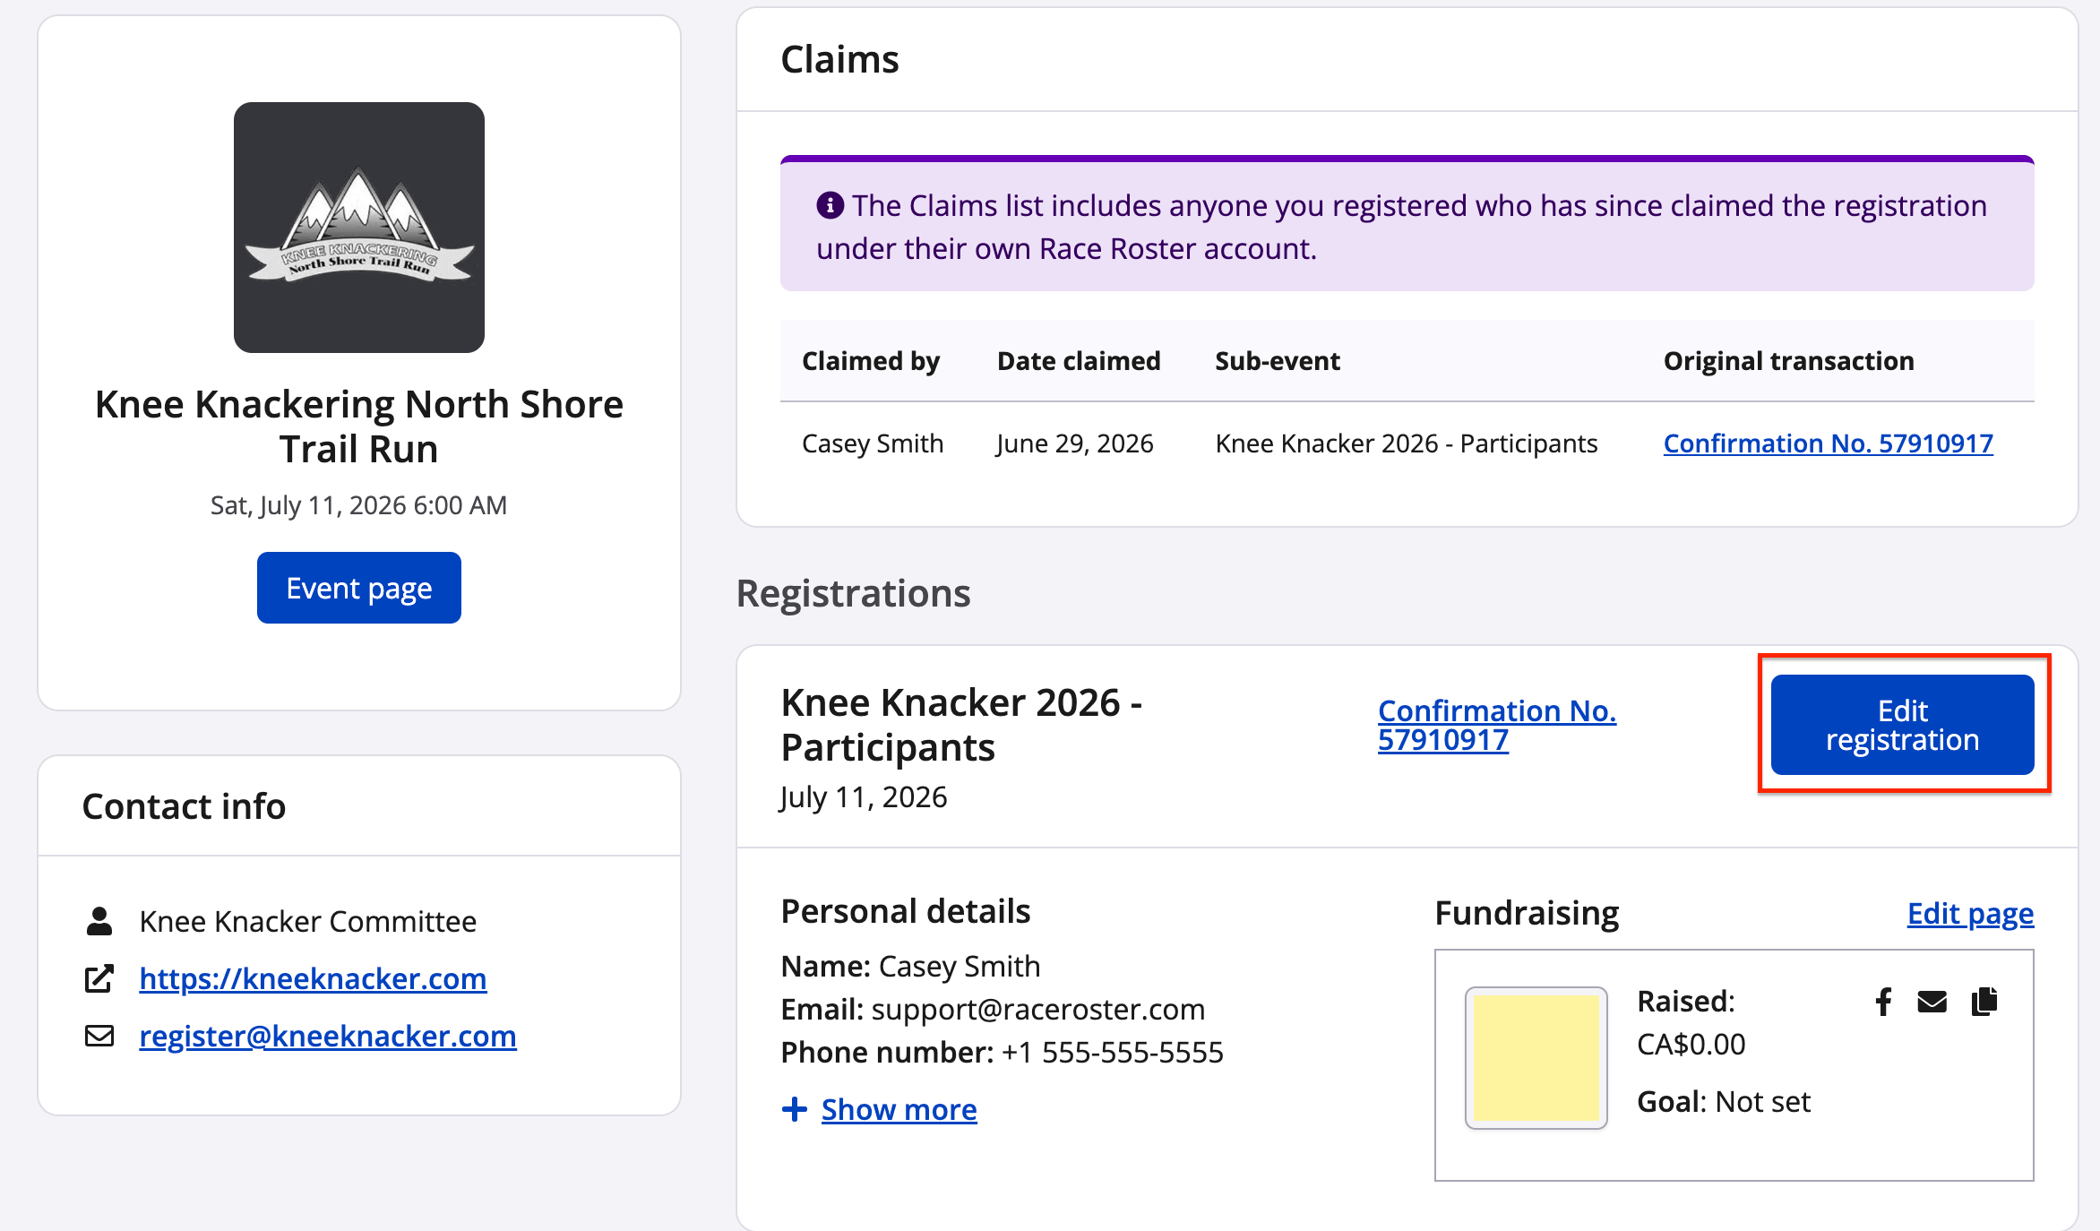Click the external link icon beside kneeknacker.com
2100x1231 pixels.
click(x=99, y=978)
